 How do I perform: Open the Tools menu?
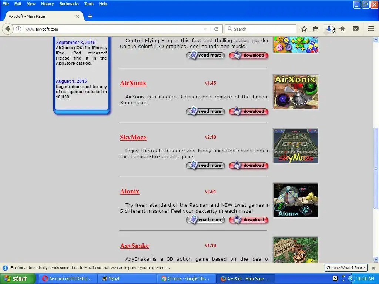[89, 4]
